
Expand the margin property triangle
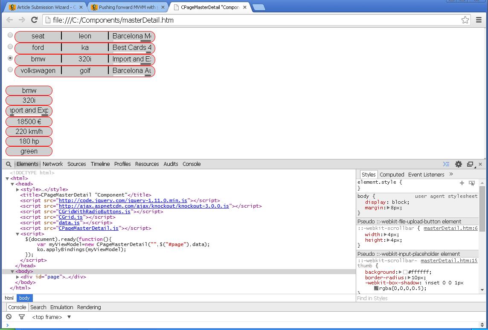pyautogui.click(x=389, y=208)
